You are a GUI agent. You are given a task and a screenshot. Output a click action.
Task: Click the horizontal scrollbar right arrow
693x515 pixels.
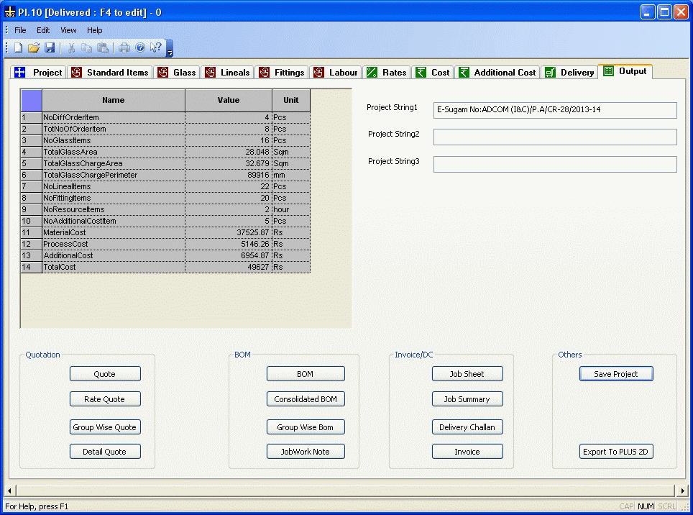pyautogui.click(x=682, y=491)
